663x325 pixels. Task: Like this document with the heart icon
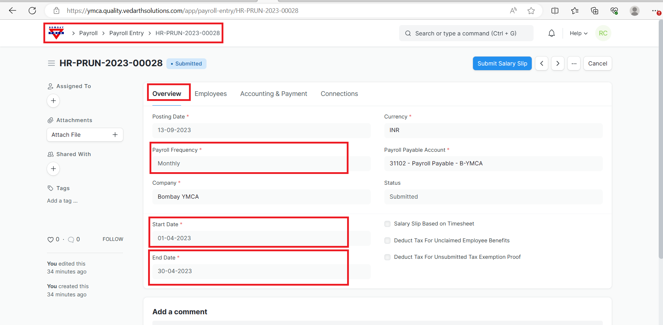coord(51,239)
